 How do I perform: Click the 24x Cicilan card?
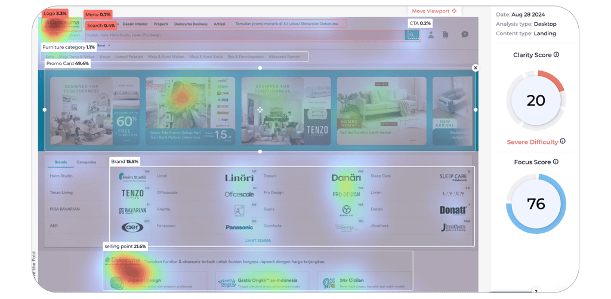click(x=364, y=282)
